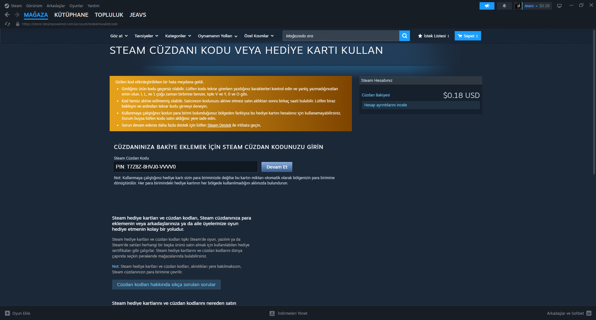The image size is (596, 320).
Task: Open the announcements megaphone button
Action: click(487, 6)
